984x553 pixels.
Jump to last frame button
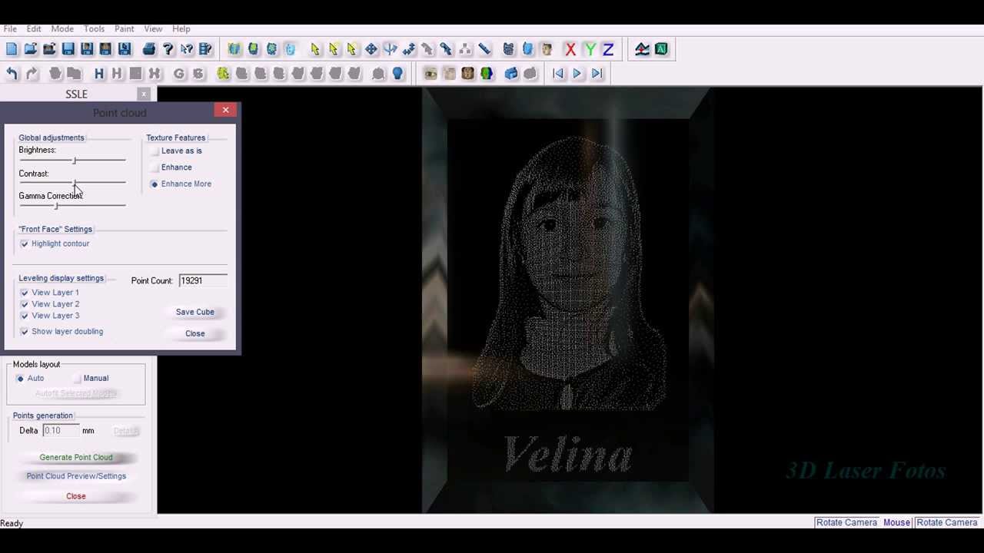click(597, 74)
